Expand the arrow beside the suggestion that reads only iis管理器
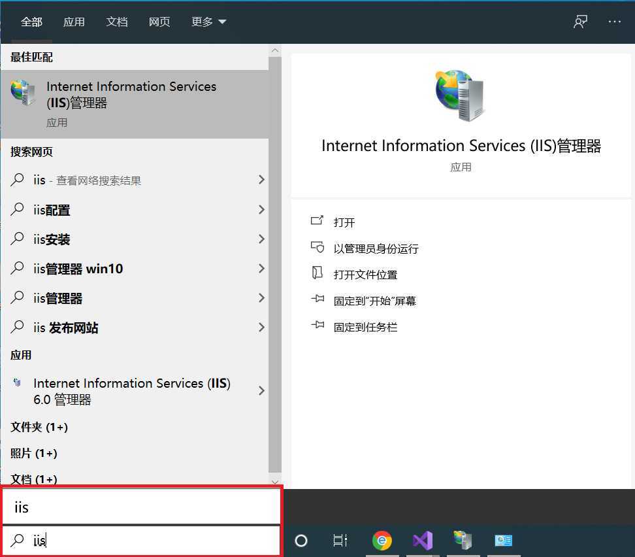 tap(261, 298)
